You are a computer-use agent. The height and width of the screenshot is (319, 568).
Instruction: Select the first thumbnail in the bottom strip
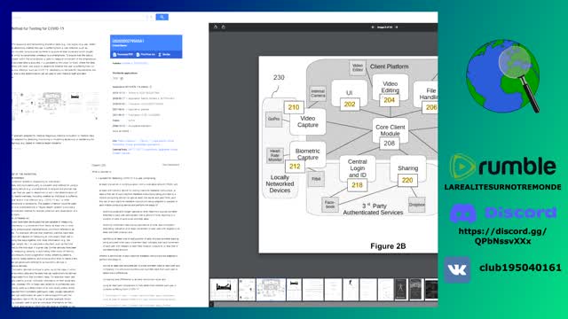pos(224,290)
